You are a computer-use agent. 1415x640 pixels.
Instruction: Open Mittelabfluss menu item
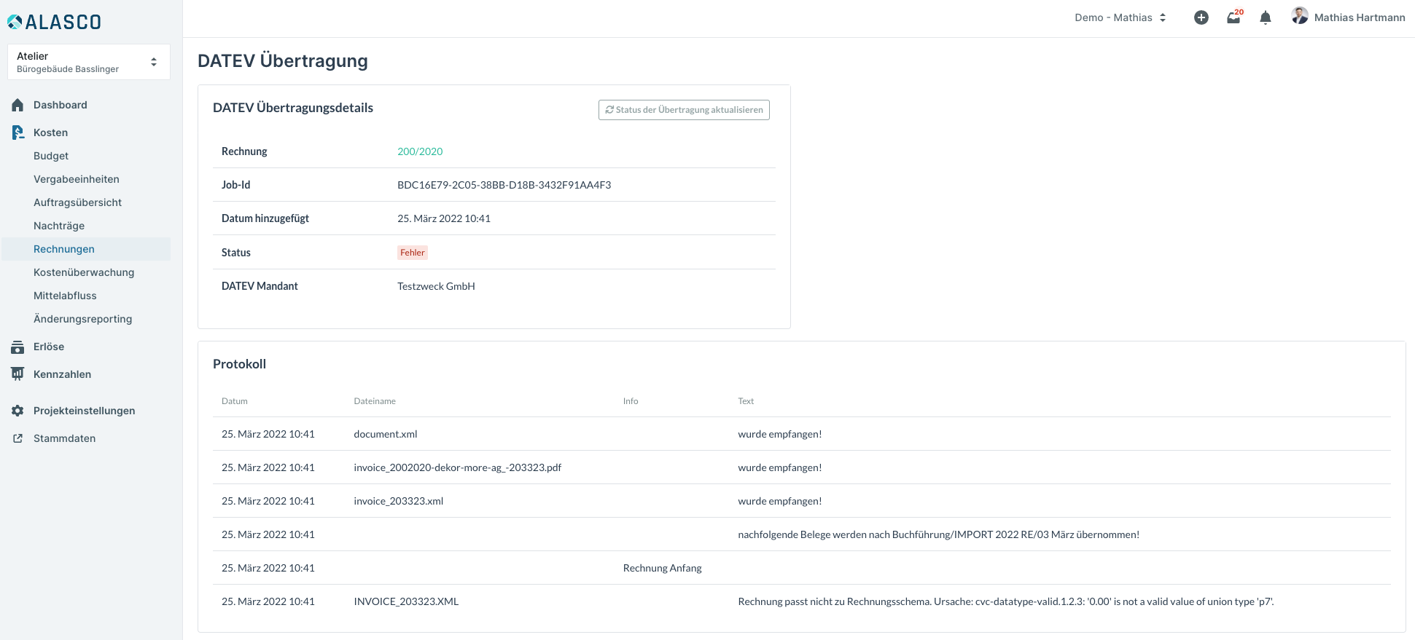(x=65, y=296)
